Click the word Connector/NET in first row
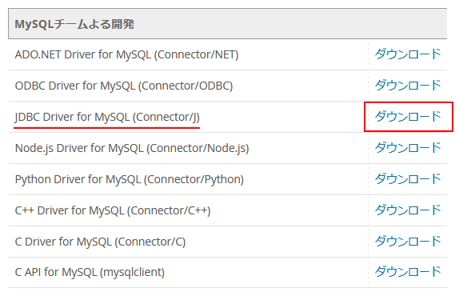The height and width of the screenshot is (296, 455). 196,54
